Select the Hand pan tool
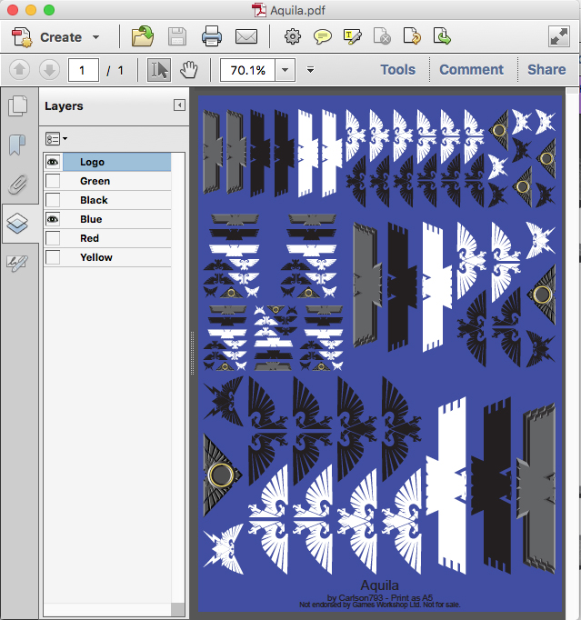The image size is (581, 620). [188, 70]
